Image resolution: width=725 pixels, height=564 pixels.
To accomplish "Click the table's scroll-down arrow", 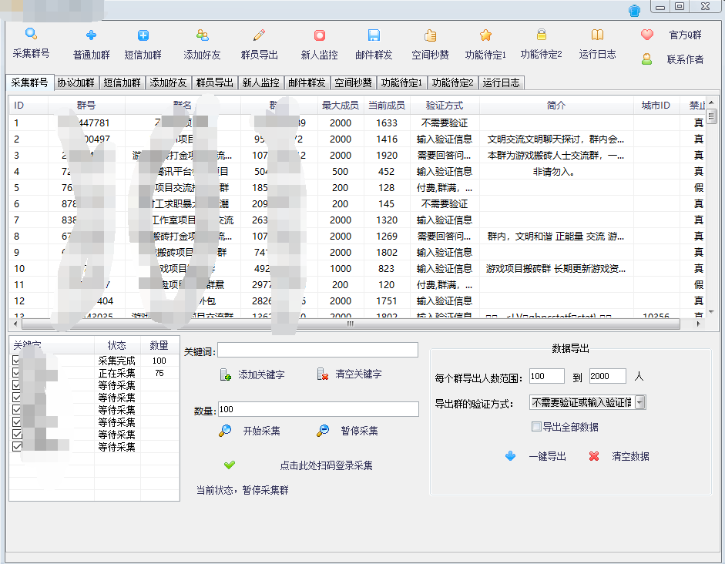I will click(x=712, y=312).
